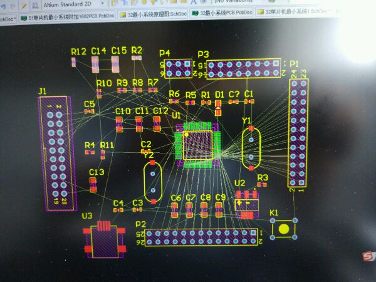Screen dimensions: 376x282
Task: Select the C14 capacitor footprint
Action: point(95,65)
